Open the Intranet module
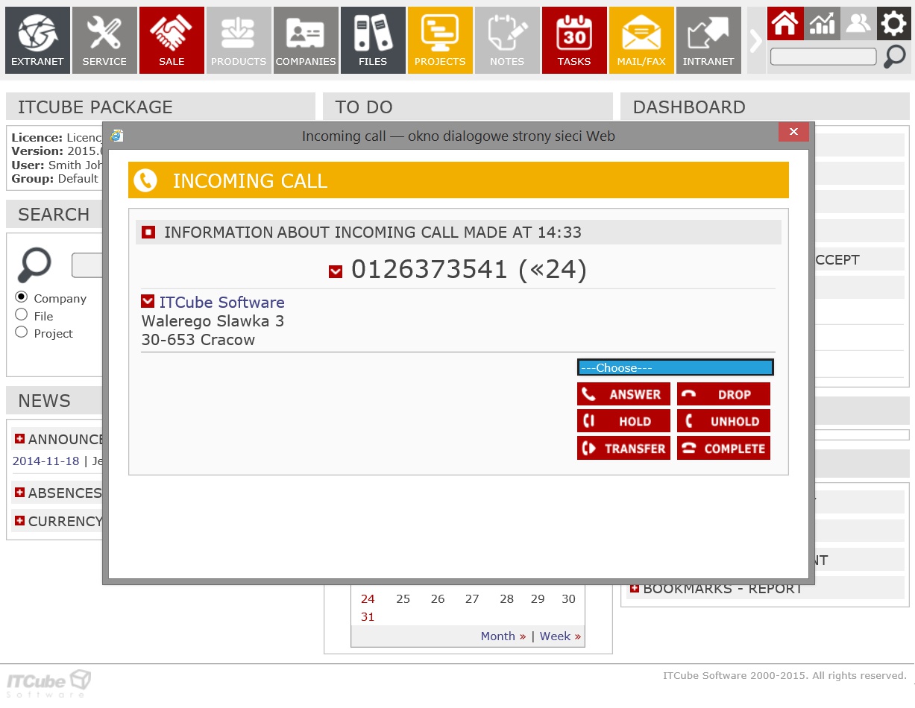Screen dimensions: 915x708 (x=708, y=40)
